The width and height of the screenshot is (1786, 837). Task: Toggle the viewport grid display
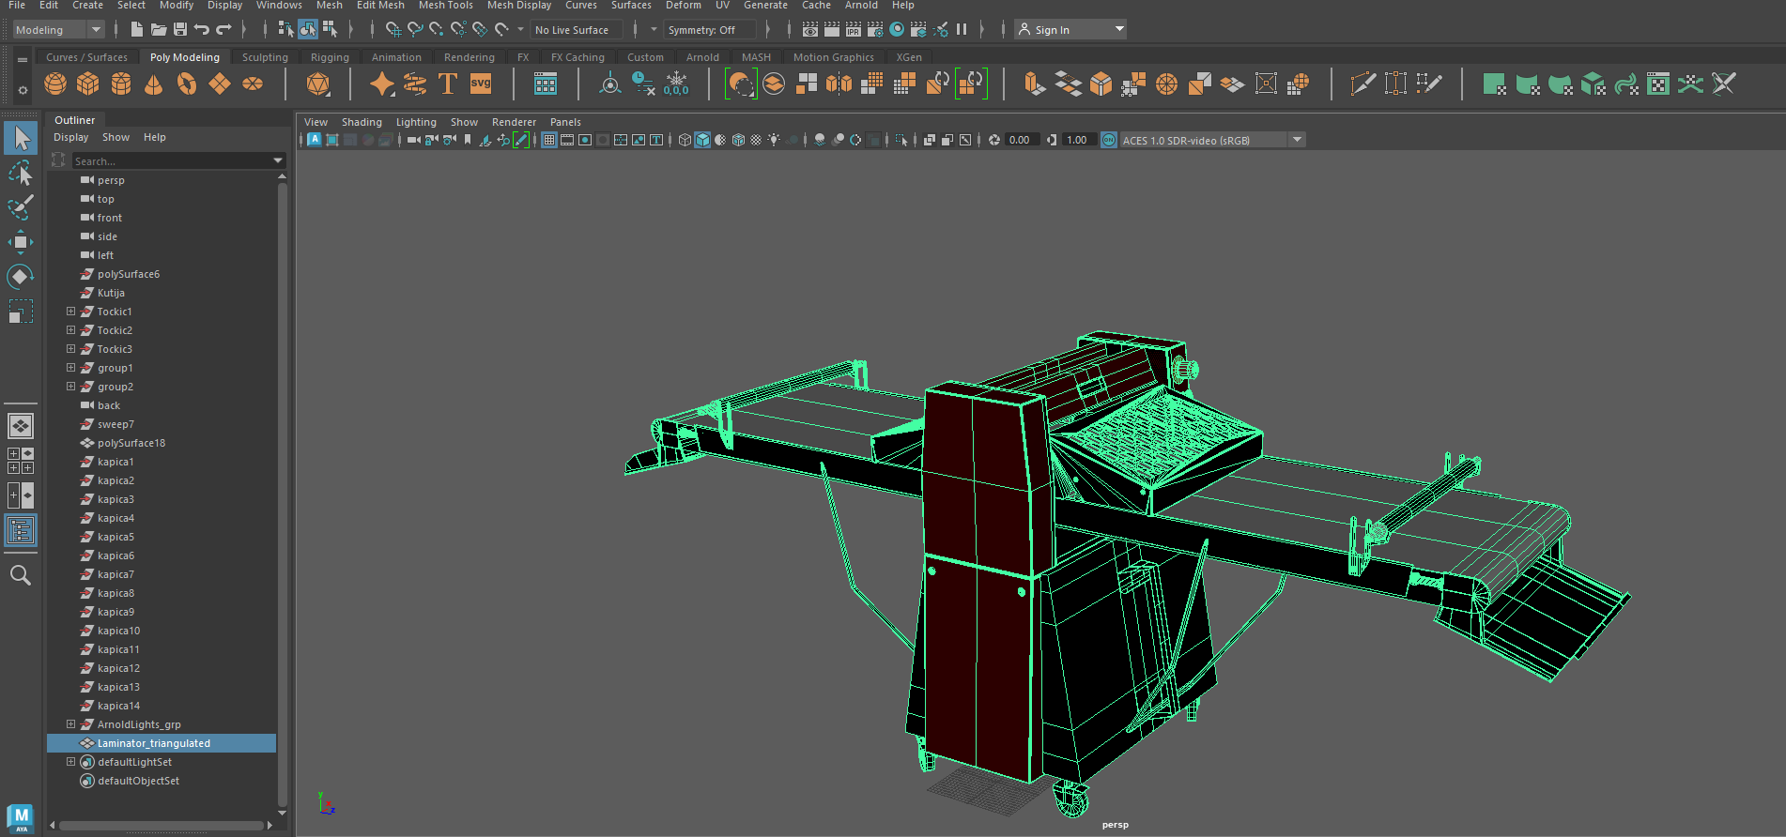tap(549, 140)
